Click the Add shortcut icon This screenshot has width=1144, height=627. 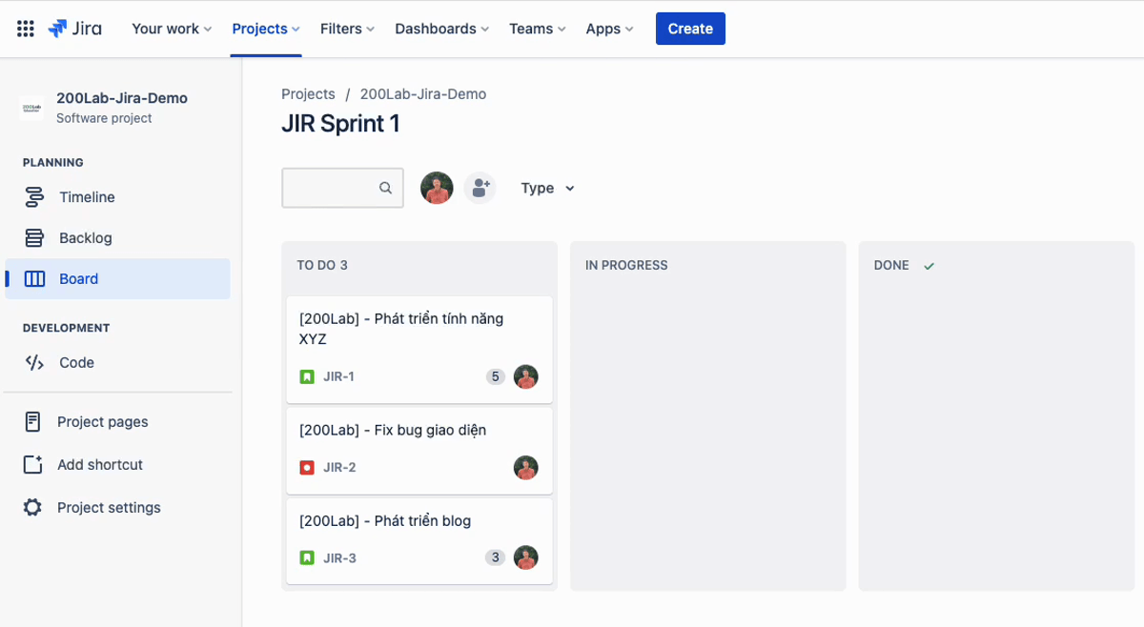tap(32, 464)
